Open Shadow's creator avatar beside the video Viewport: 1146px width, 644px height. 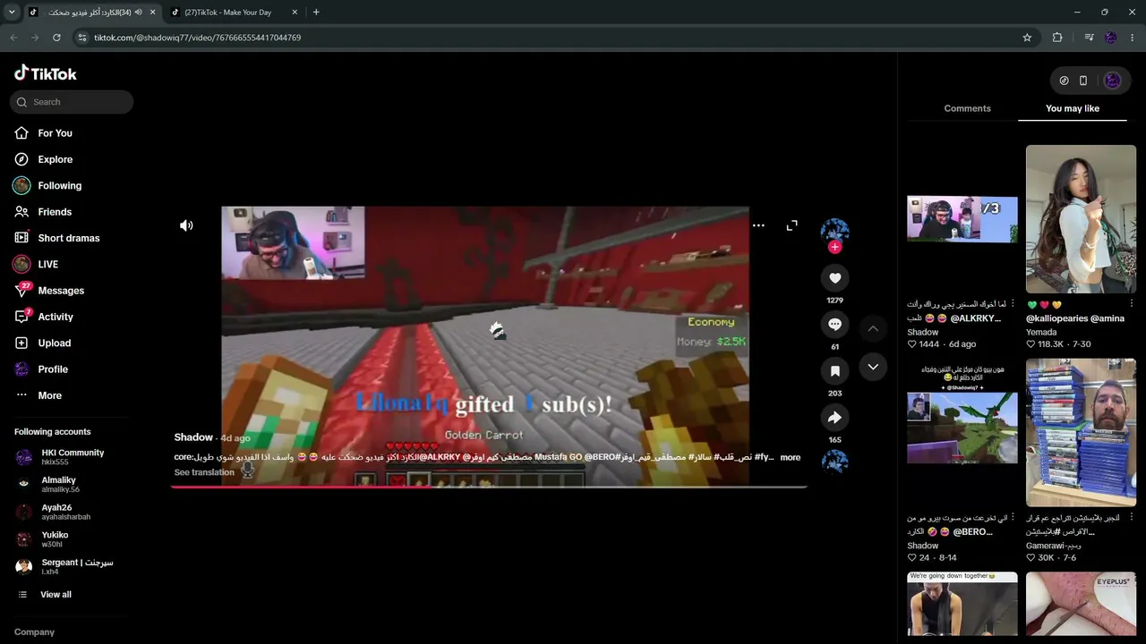[834, 231]
